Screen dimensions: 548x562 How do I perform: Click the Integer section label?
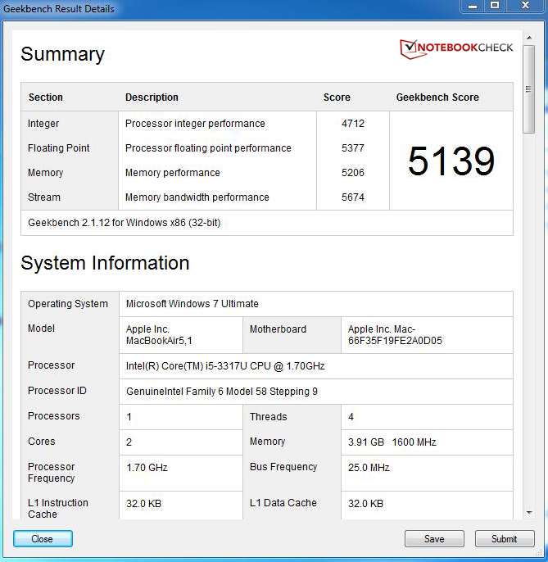click(x=43, y=123)
